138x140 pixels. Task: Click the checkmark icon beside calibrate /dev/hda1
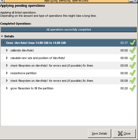[x=133, y=50]
